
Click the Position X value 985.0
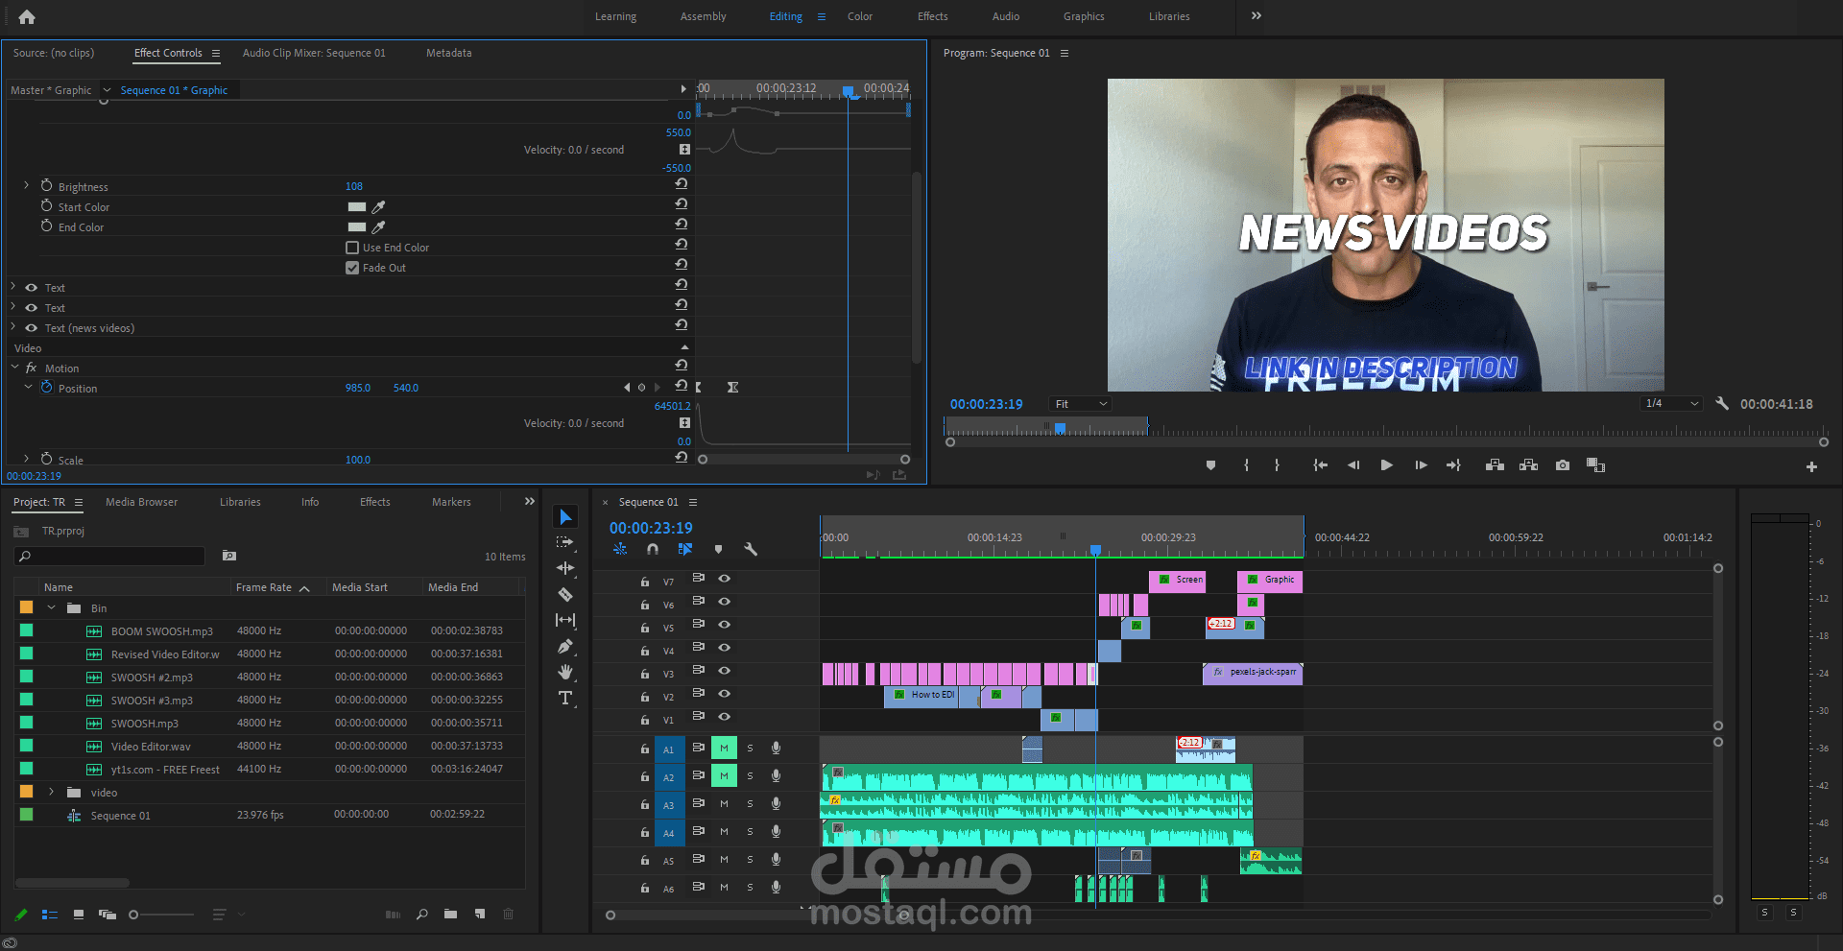point(358,388)
